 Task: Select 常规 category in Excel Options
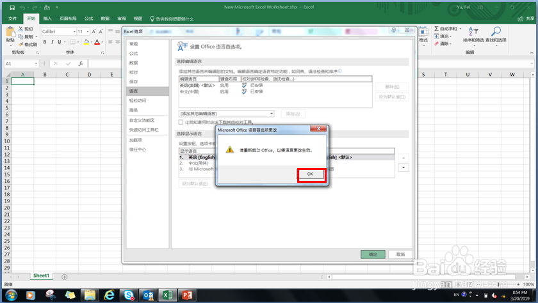147,44
